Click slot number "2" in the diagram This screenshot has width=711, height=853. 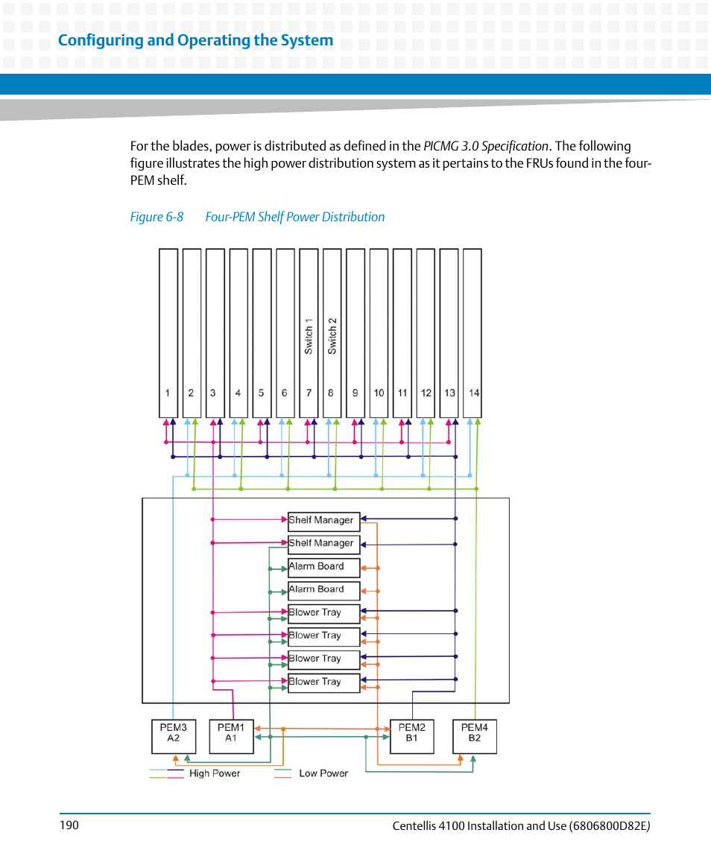click(191, 393)
